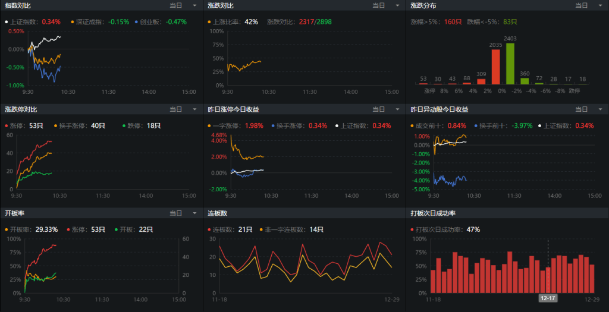Select the 12-17 date marker
The image size is (609, 312).
(x=548, y=298)
